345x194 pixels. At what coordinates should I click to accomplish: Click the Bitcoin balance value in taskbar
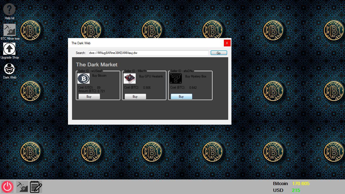301,183
